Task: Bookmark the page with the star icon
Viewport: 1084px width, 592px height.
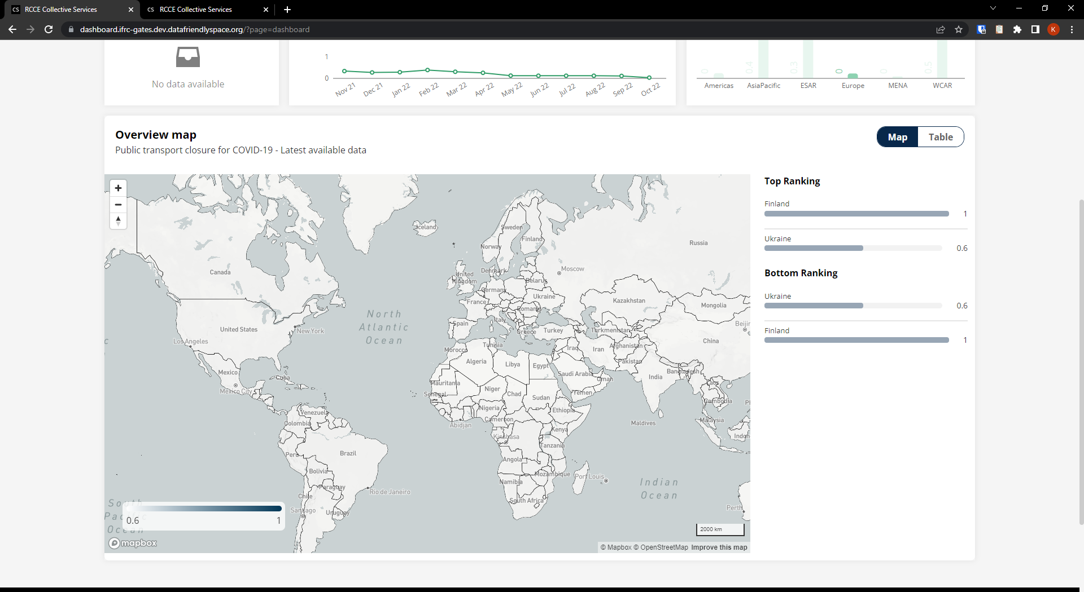Action: (x=958, y=29)
